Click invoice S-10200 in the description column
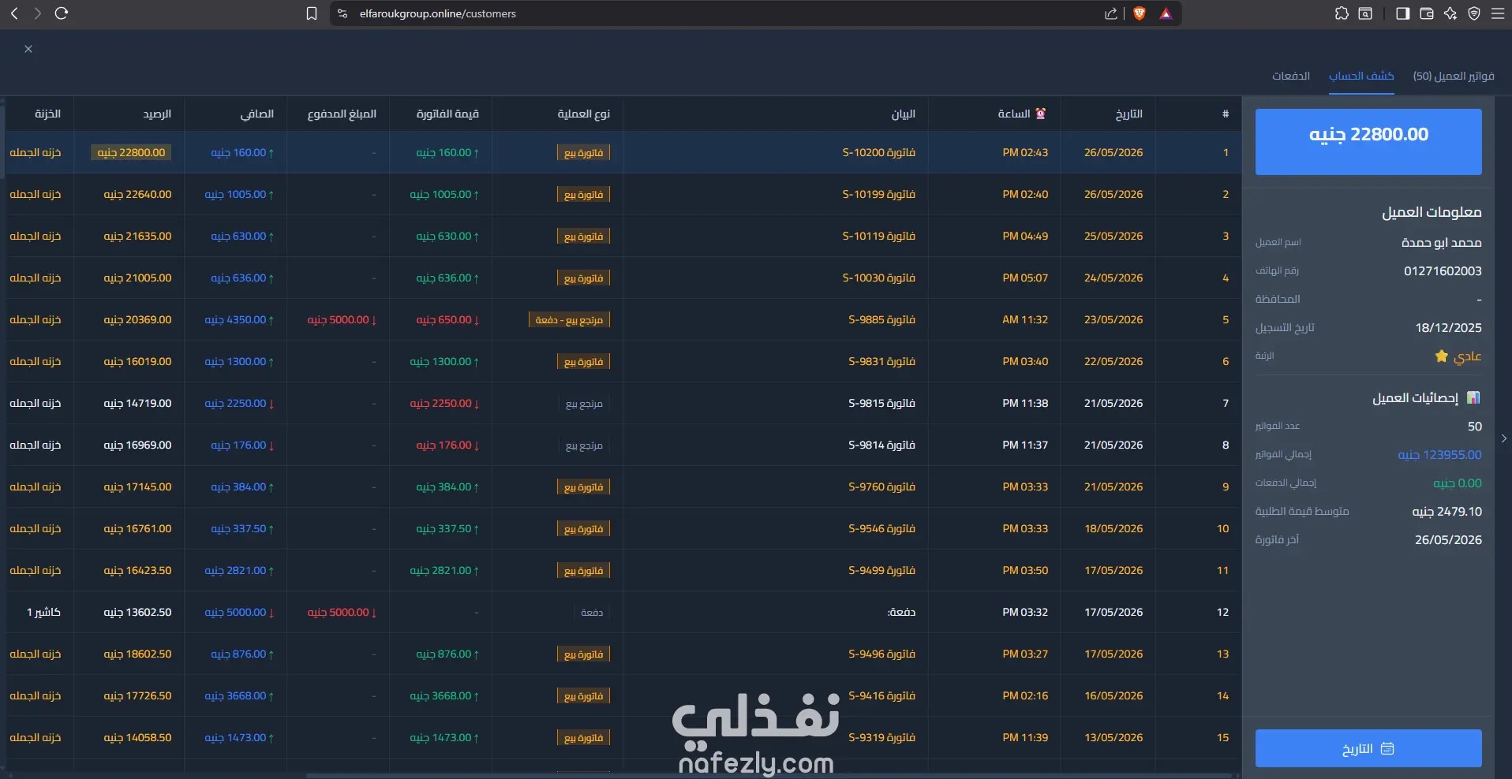The image size is (1512, 779). (x=879, y=152)
